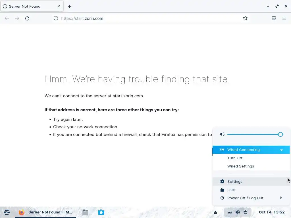This screenshot has width=291, height=218.
Task: Collapse the Wired Connecting menu arrow
Action: [x=281, y=150]
